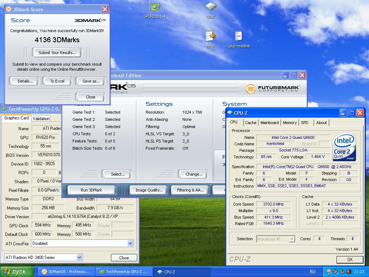Click Save as button in Score window
This screenshot has height=277, width=369.
pos(91,81)
